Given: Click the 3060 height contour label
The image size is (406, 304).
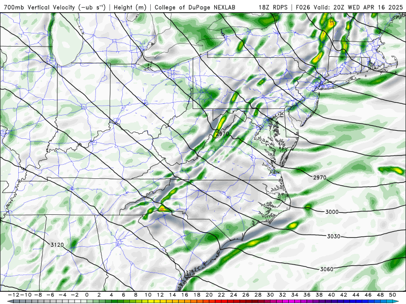Looking at the screenshot, I should pyautogui.click(x=327, y=269).
